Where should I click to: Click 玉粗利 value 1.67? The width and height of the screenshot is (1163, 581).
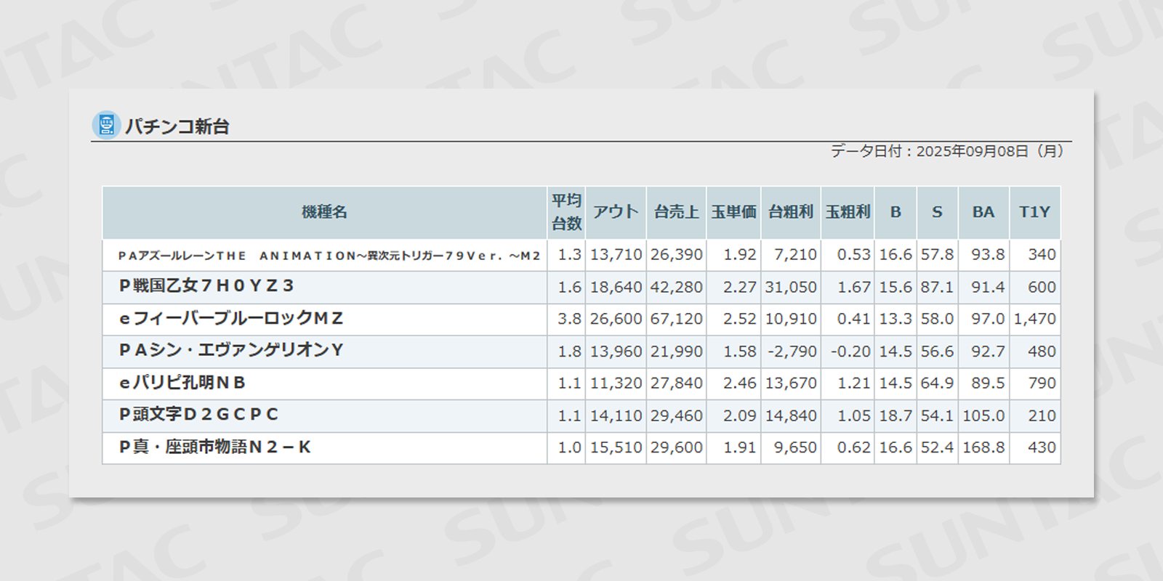(x=853, y=287)
